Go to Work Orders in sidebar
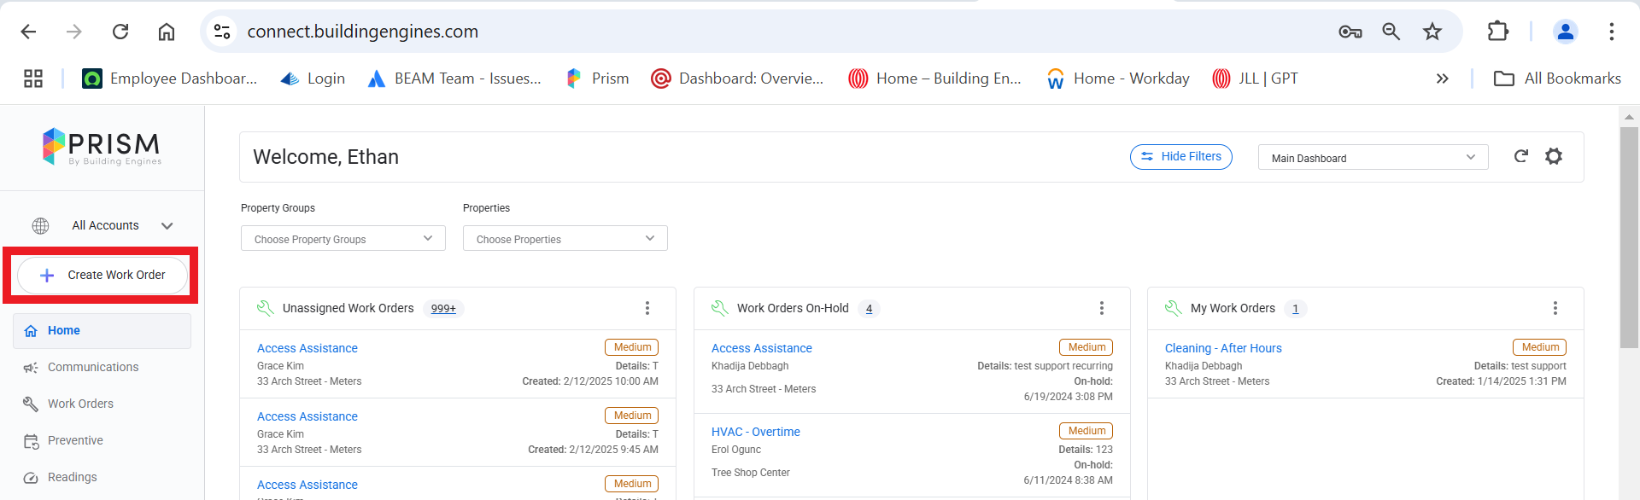The height and width of the screenshot is (500, 1640). click(80, 404)
